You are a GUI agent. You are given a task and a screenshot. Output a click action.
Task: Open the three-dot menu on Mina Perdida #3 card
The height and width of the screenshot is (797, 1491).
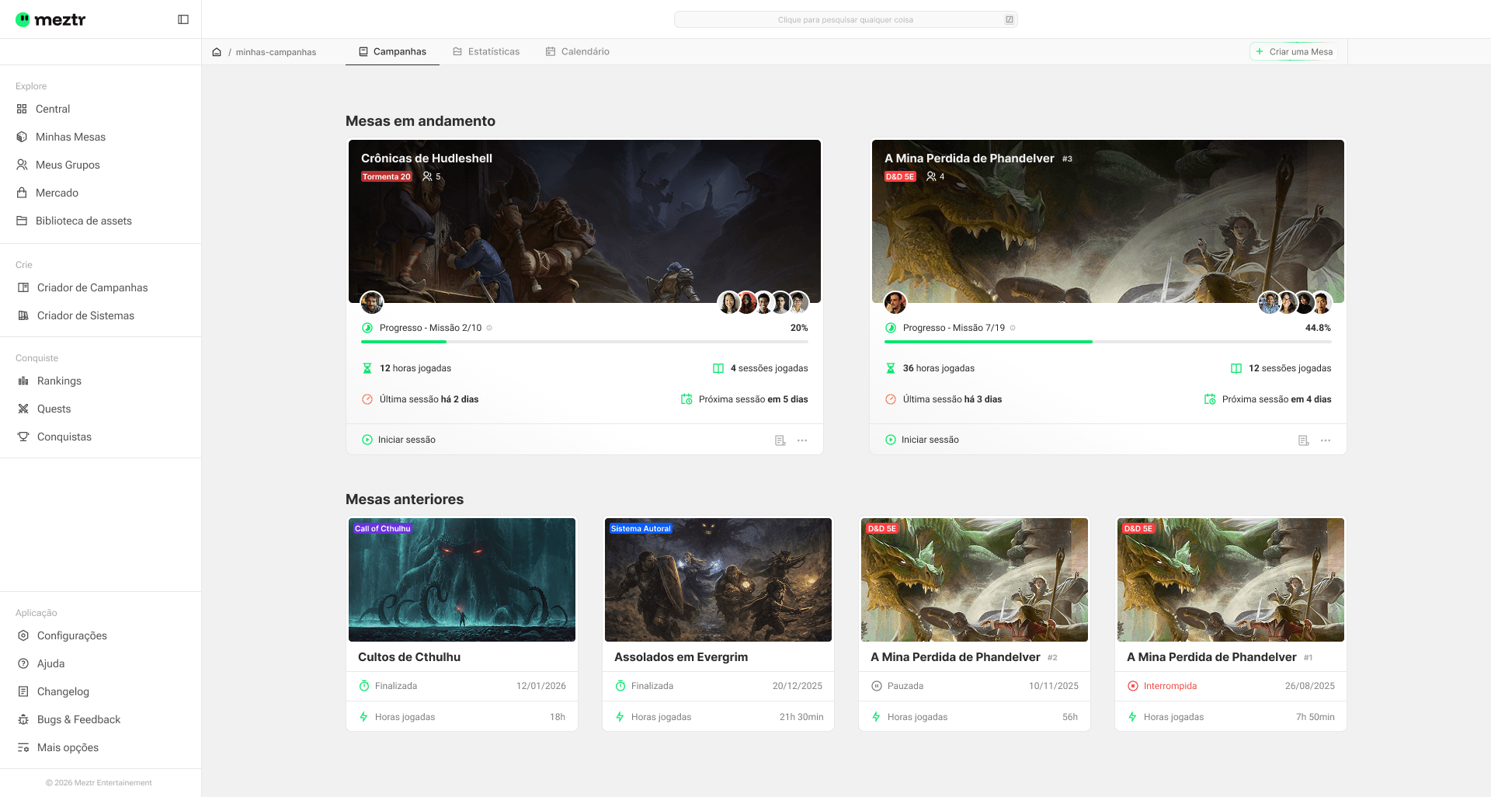click(x=1326, y=440)
